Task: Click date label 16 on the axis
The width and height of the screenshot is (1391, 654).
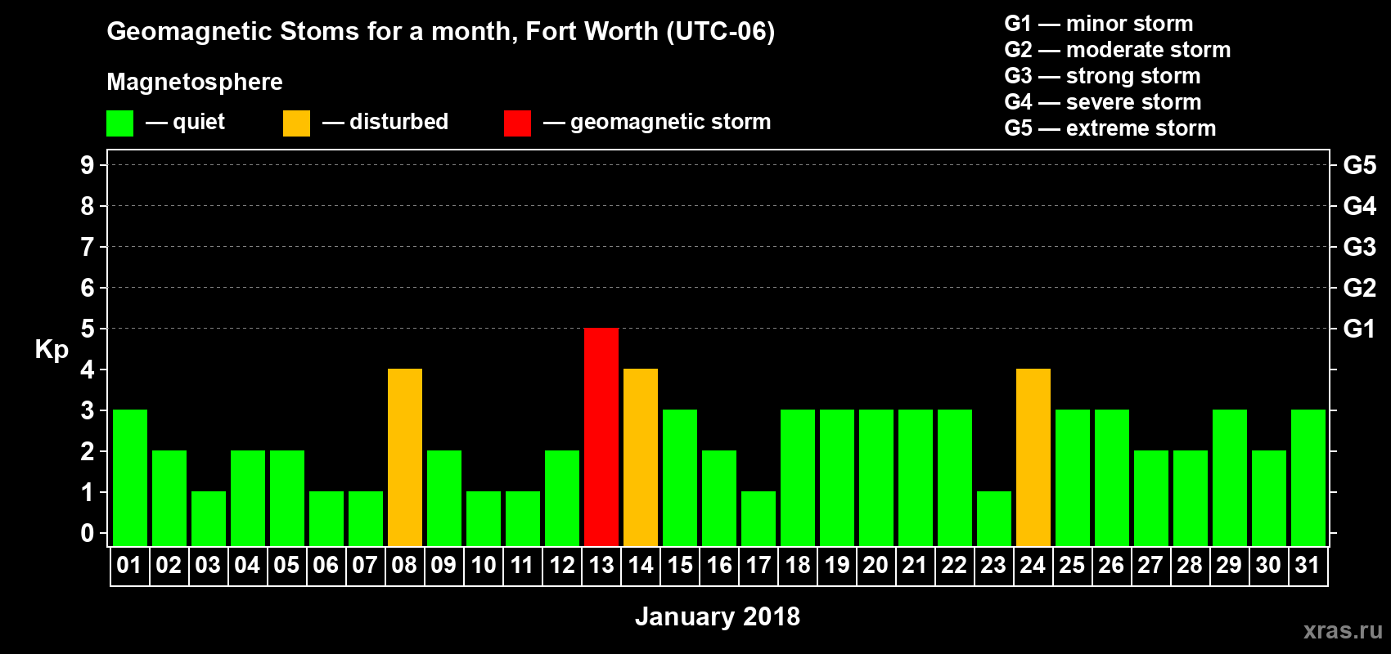Action: [x=719, y=566]
